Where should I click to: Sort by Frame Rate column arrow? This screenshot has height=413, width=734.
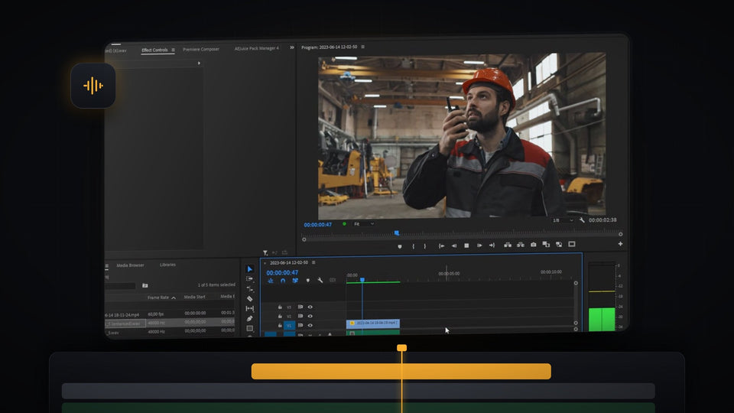(x=174, y=298)
